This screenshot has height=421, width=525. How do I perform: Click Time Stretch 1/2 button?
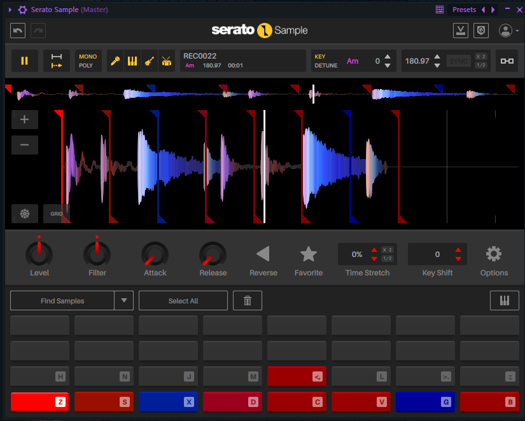(388, 258)
